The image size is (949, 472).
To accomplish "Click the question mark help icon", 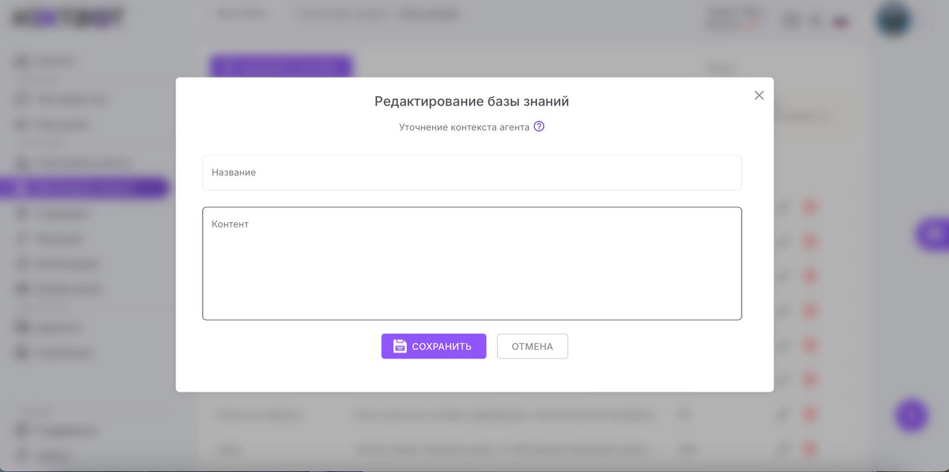I will [x=539, y=125].
